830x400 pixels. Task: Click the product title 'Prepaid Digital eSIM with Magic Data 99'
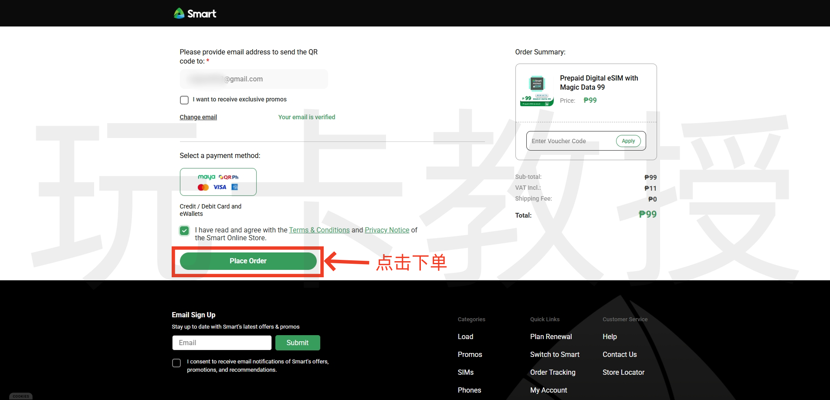[599, 83]
